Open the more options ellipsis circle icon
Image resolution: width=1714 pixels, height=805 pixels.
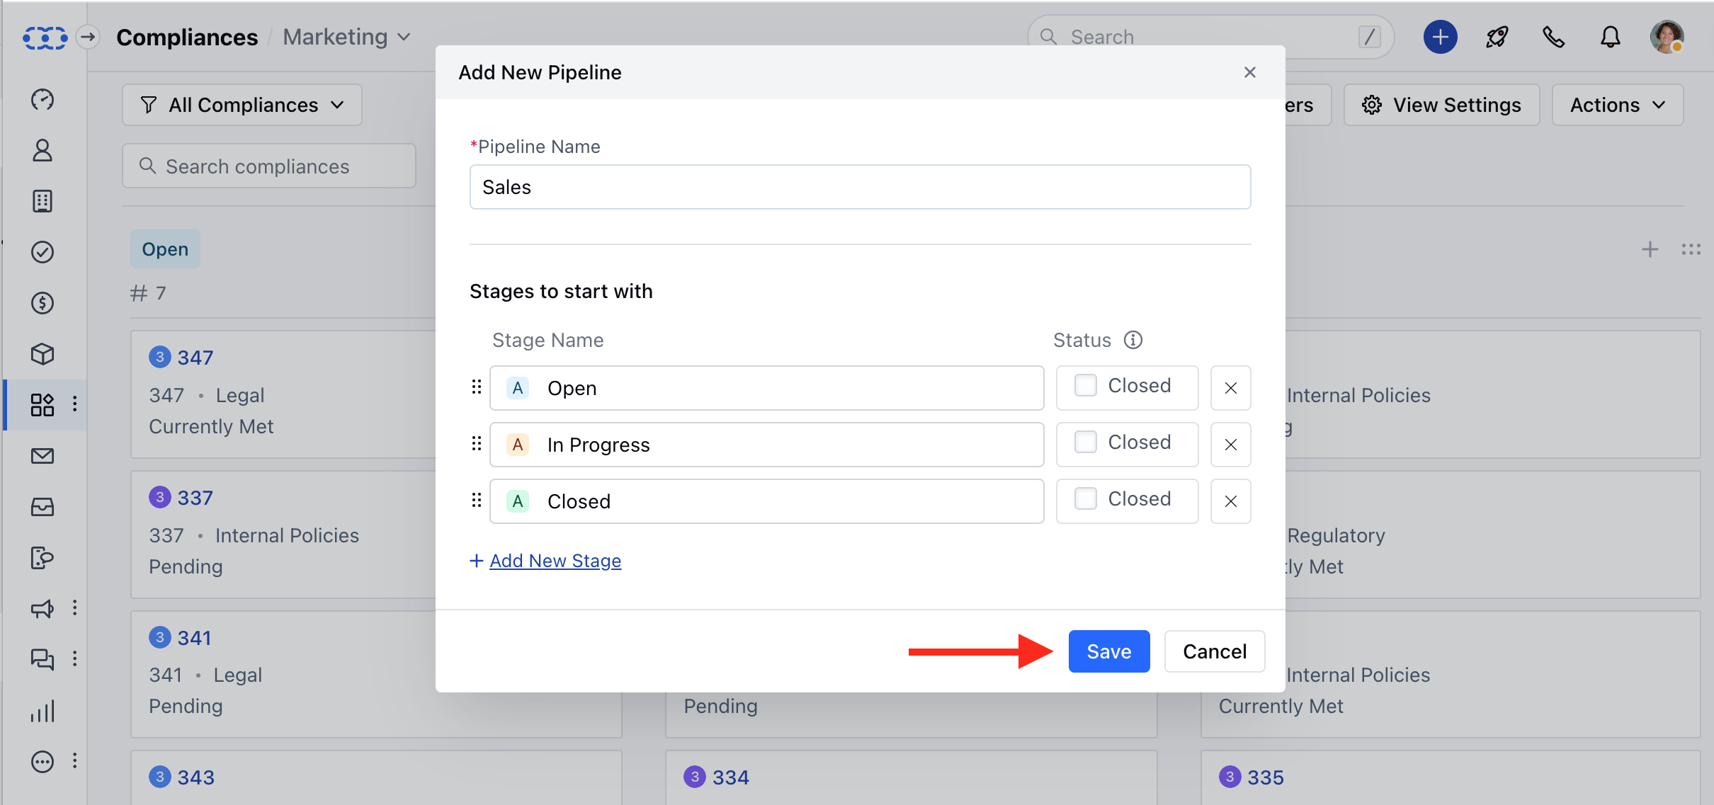pos(42,762)
